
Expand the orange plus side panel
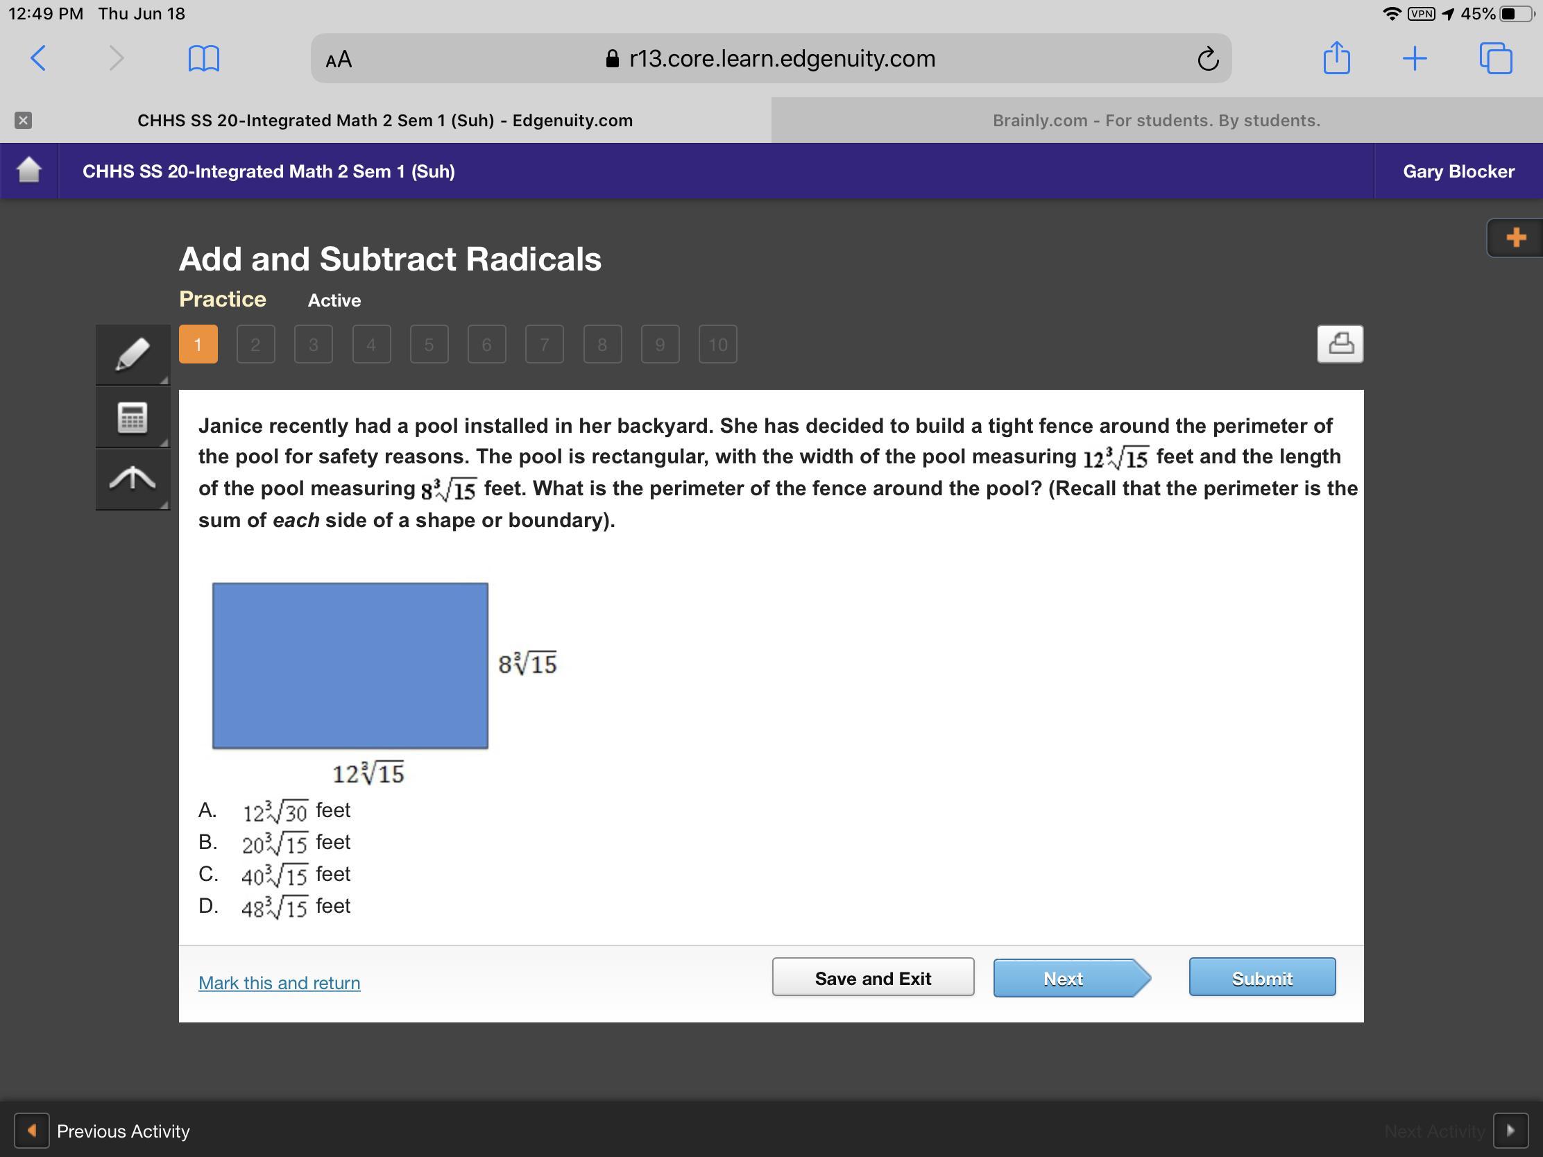click(x=1515, y=238)
